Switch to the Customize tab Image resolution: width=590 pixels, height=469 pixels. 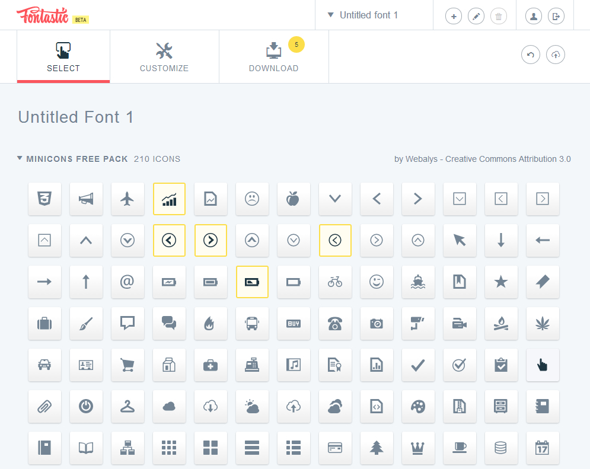point(164,57)
